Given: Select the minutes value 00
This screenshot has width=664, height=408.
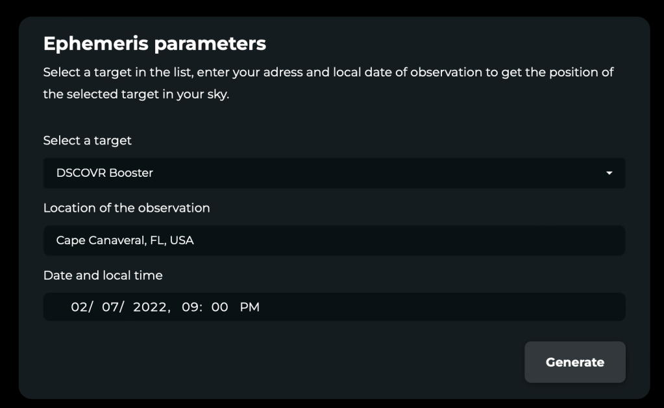Looking at the screenshot, I should coord(219,306).
